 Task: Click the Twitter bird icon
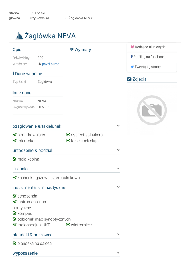[x=132, y=67]
